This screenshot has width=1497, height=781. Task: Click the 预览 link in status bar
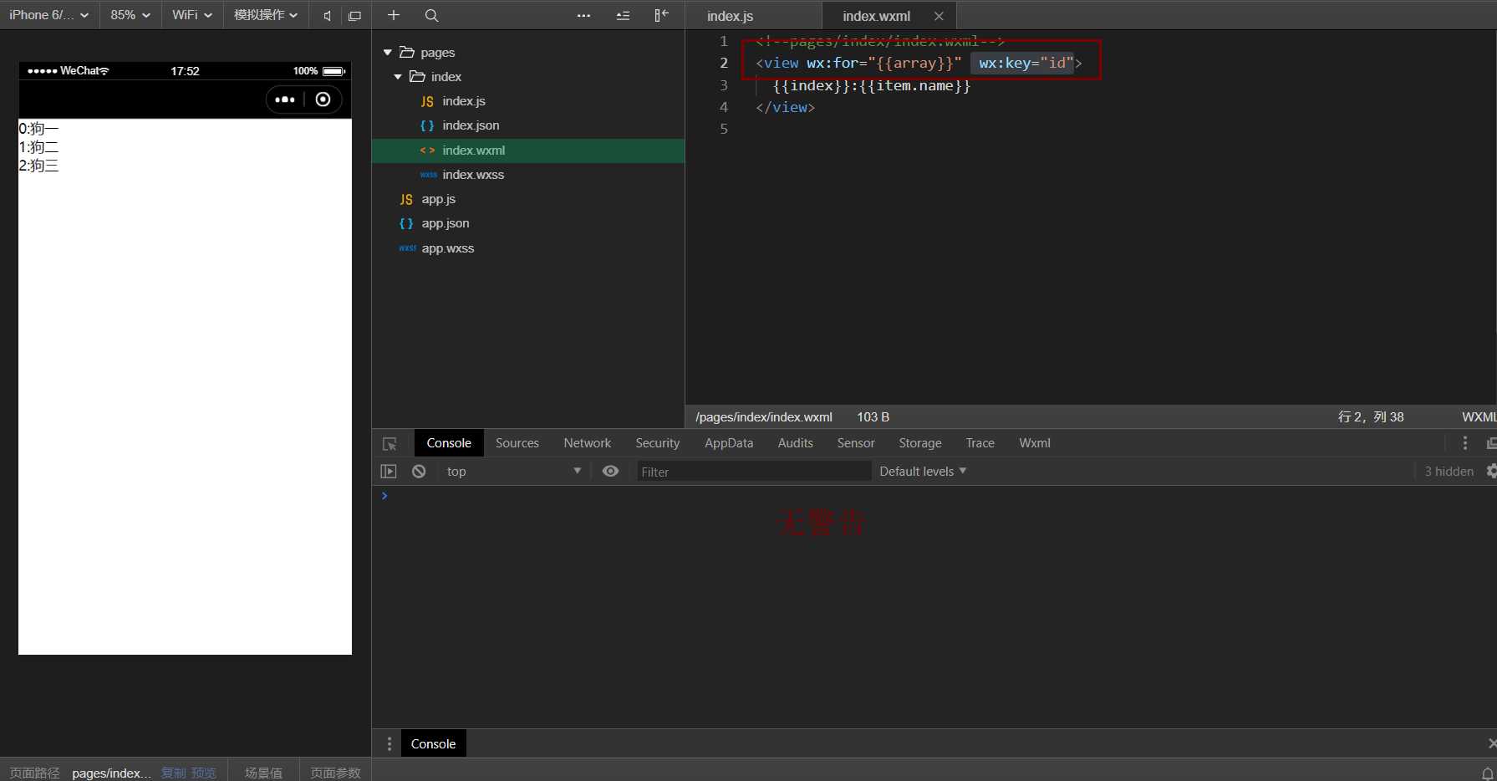[x=204, y=773]
